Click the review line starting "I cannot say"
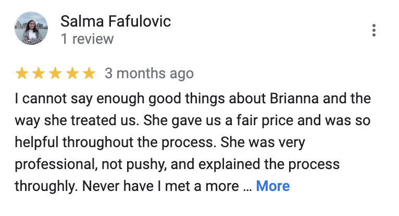Screen dimensions: 399x216 coord(193,99)
